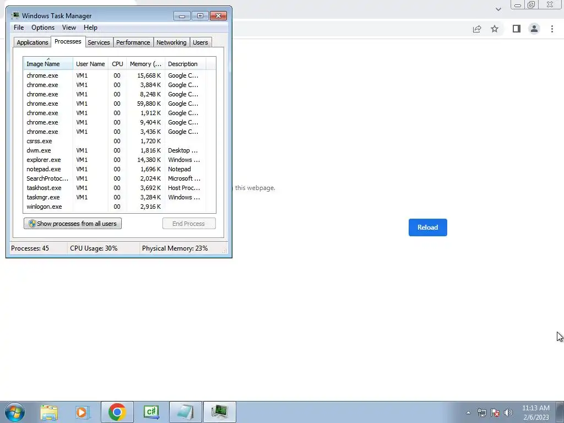The image size is (564, 423).
Task: Select the notepad.exe process
Action: click(120, 169)
